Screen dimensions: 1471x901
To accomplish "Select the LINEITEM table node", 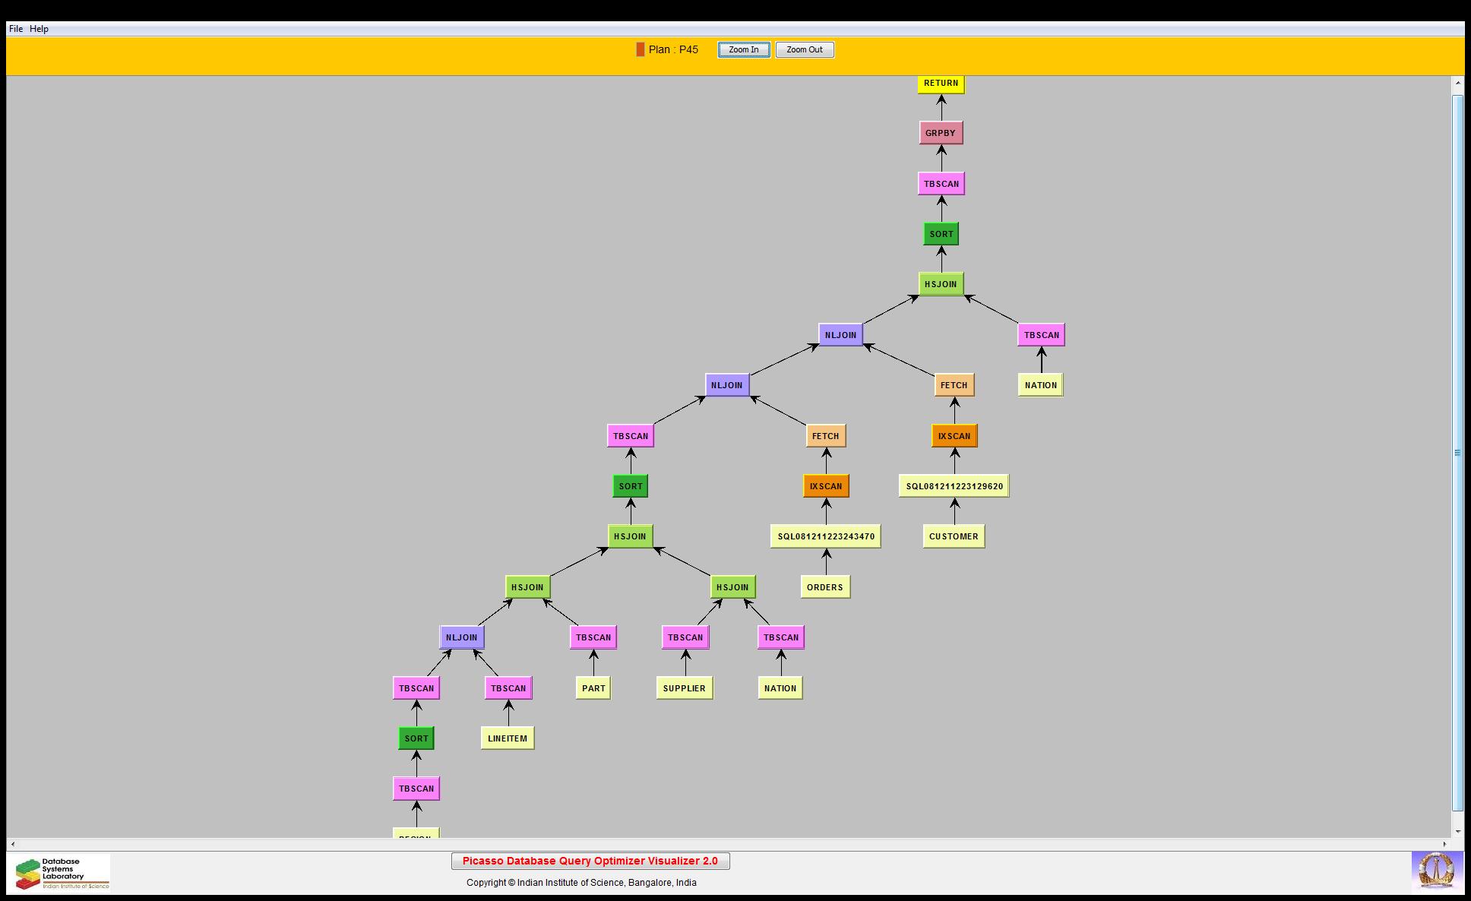I will tap(508, 738).
